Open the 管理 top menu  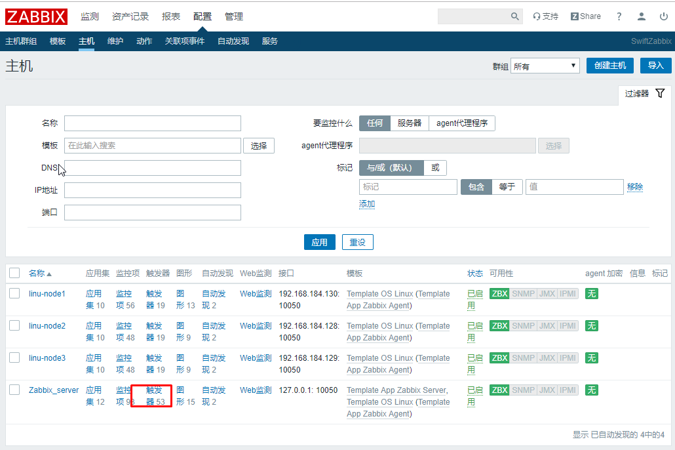234,16
